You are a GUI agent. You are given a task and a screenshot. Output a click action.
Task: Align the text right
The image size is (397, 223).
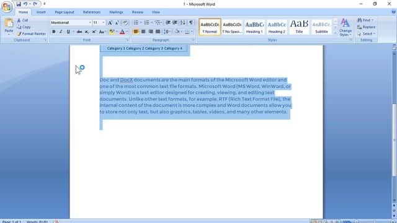point(151,32)
